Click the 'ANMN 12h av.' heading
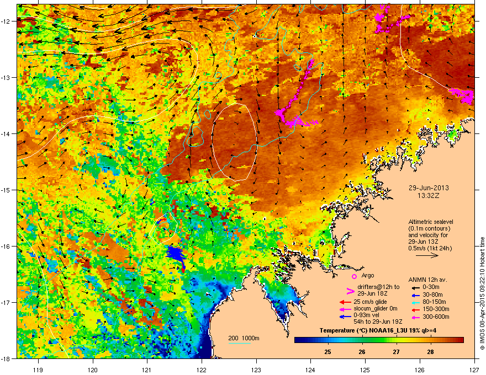 point(427,280)
